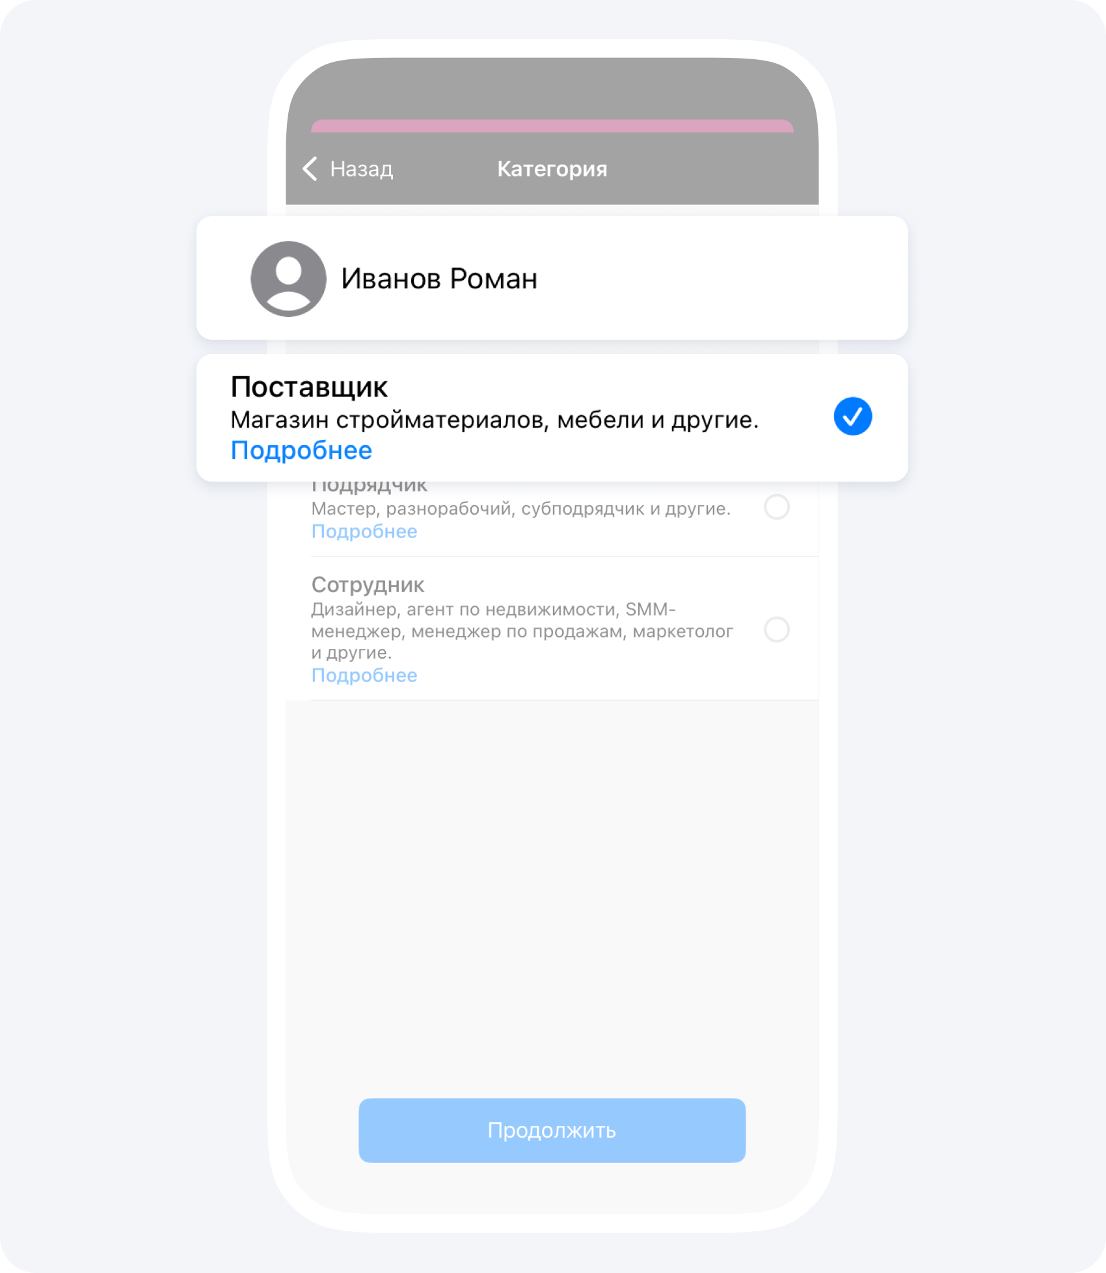Click the partially hidden Подрядчик heading
The width and height of the screenshot is (1106, 1273).
[x=369, y=487]
